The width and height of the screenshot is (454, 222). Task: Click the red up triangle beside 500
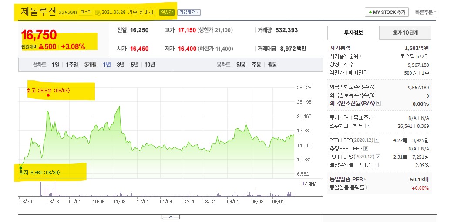41,46
